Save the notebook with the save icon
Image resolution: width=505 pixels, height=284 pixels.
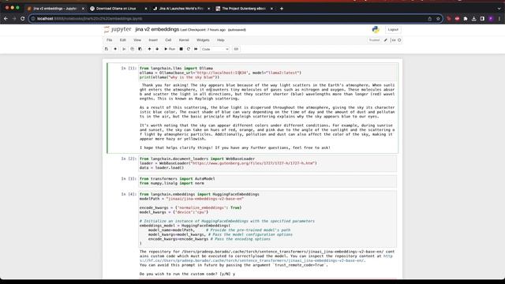107,49
